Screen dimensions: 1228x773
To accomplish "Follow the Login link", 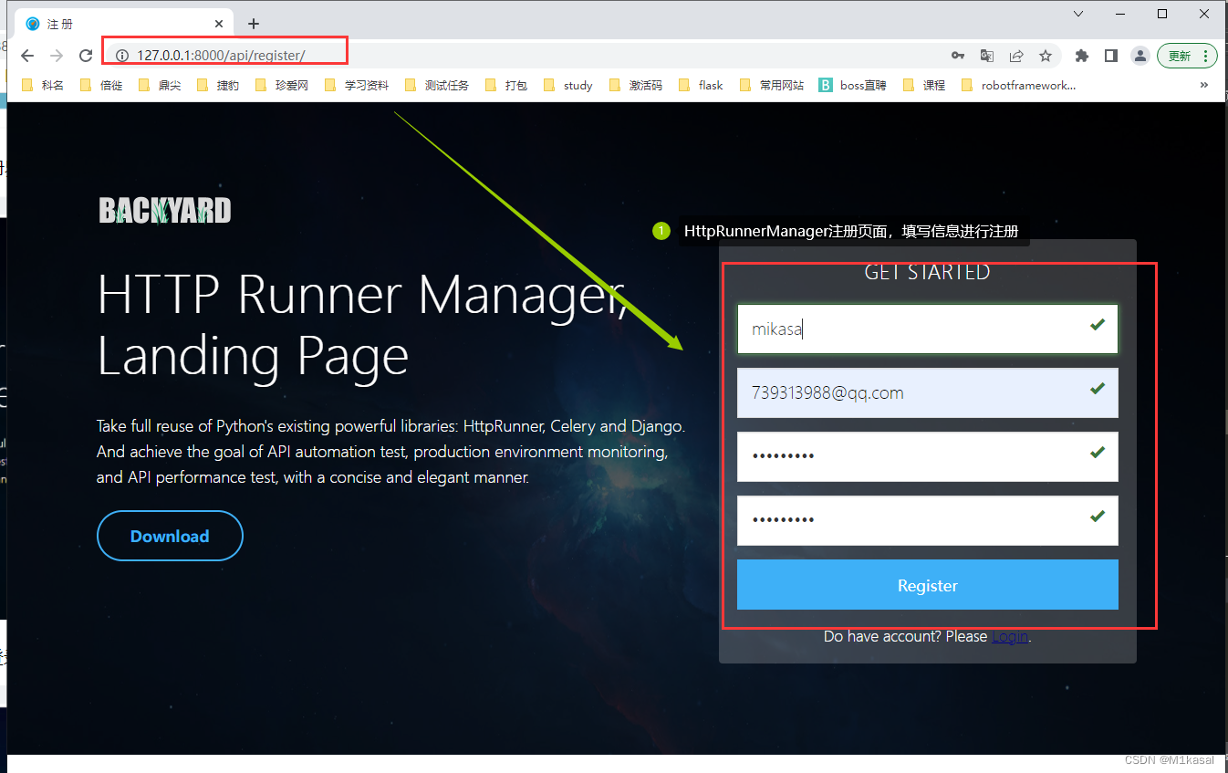I will tap(1010, 636).
